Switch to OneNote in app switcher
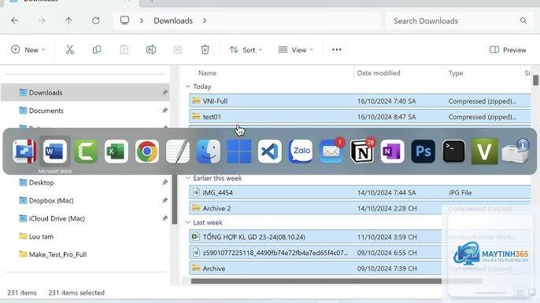This screenshot has height=303, width=540. 393,151
